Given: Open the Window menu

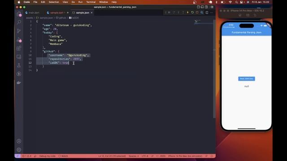Looking at the screenshot, I should [x=104, y=2].
